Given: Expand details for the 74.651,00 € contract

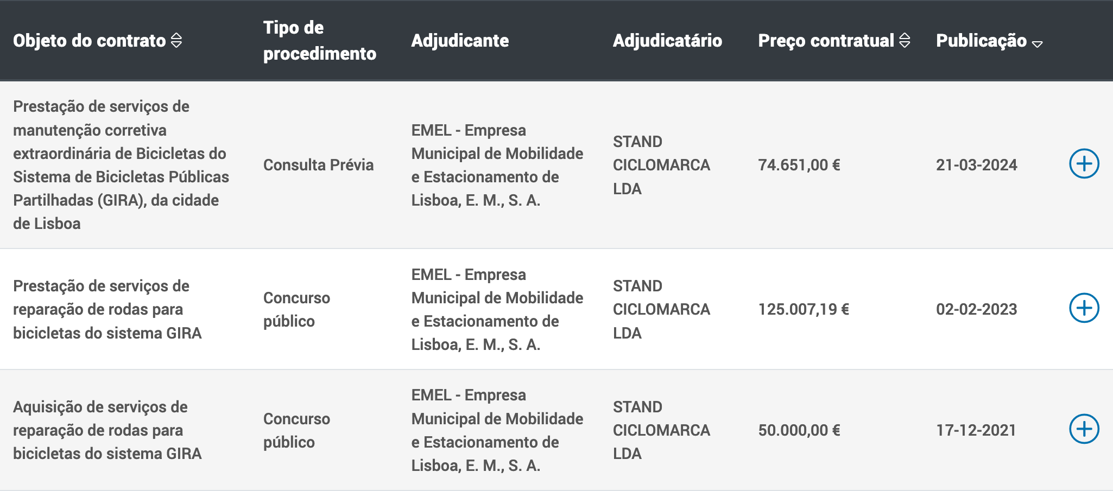Looking at the screenshot, I should (1084, 164).
